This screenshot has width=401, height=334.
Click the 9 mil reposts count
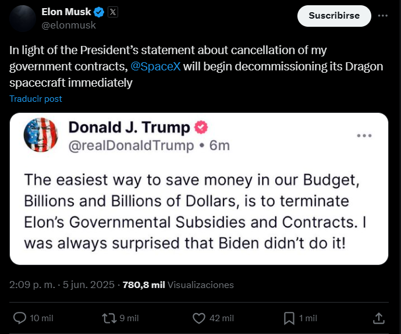coord(129,318)
